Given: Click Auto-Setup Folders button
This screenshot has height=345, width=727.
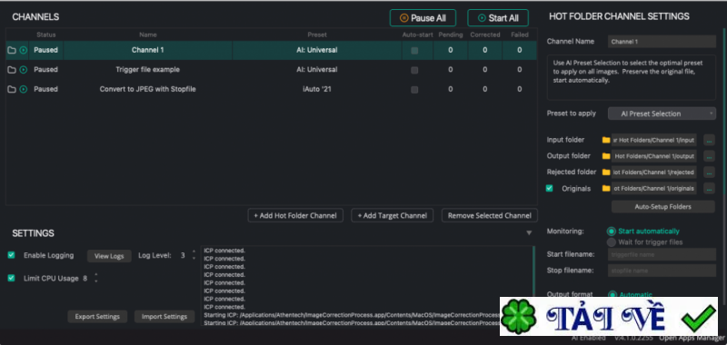Looking at the screenshot, I should coord(663,206).
